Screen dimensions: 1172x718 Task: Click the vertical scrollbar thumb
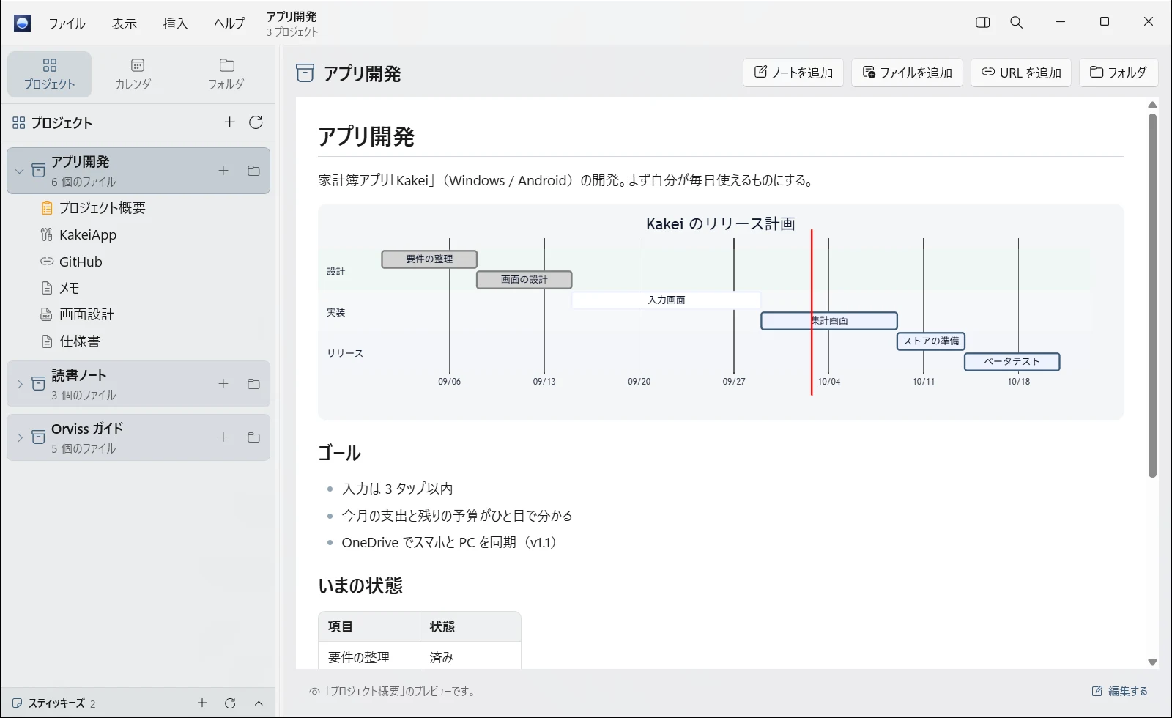pyautogui.click(x=1152, y=295)
